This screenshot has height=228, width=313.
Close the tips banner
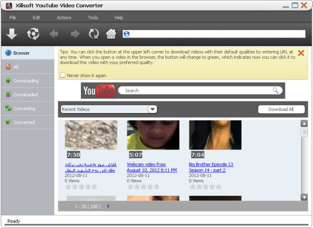(x=301, y=53)
